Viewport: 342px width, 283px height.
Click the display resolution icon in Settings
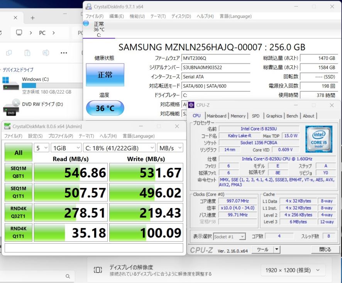[98, 270]
